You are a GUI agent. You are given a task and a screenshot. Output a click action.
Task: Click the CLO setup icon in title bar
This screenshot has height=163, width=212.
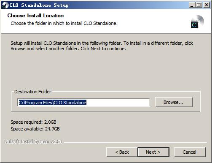click(5, 5)
